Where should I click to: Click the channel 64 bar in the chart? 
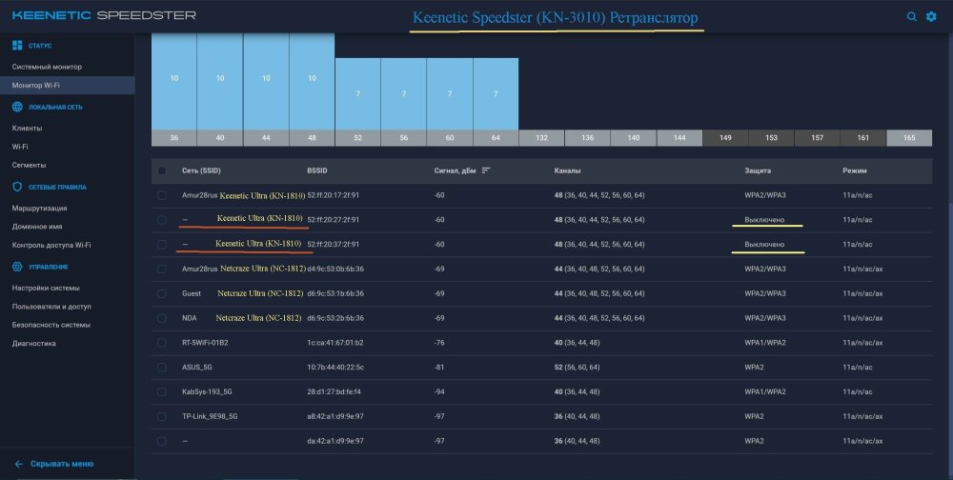pos(496,93)
